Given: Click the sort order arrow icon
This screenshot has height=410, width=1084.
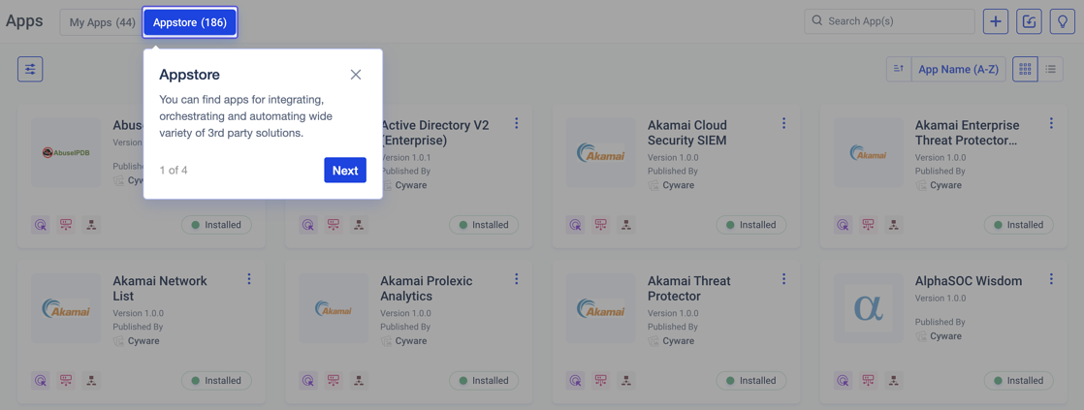Looking at the screenshot, I should [899, 69].
